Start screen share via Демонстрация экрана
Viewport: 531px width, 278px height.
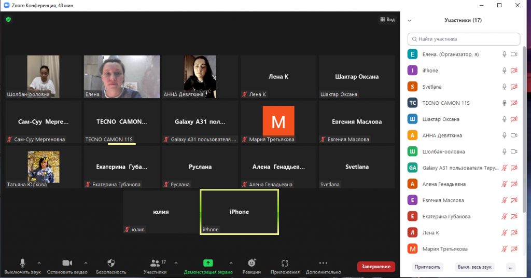(x=208, y=263)
